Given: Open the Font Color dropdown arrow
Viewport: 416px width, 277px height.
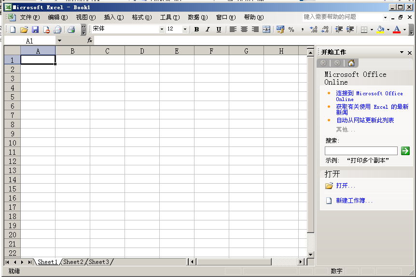Looking at the screenshot, I should (x=404, y=29).
